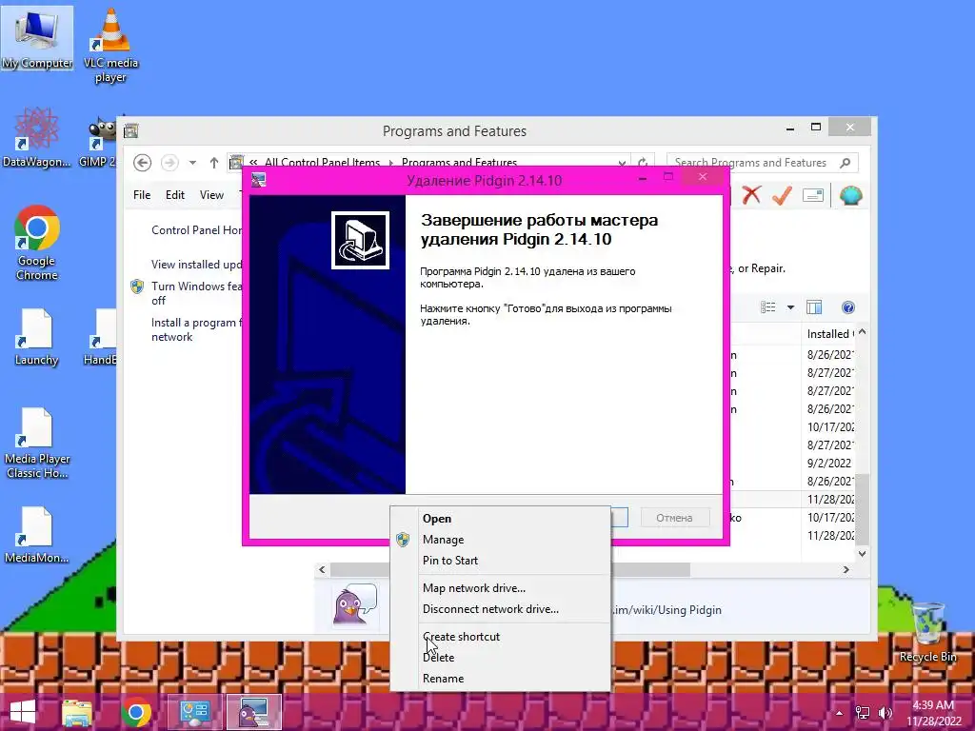Open Google Chrome desktop icon
The image size is (975, 731).
click(x=37, y=244)
